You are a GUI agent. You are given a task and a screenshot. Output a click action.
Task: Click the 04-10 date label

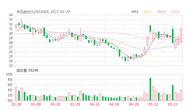pyautogui.click(x=94, y=104)
